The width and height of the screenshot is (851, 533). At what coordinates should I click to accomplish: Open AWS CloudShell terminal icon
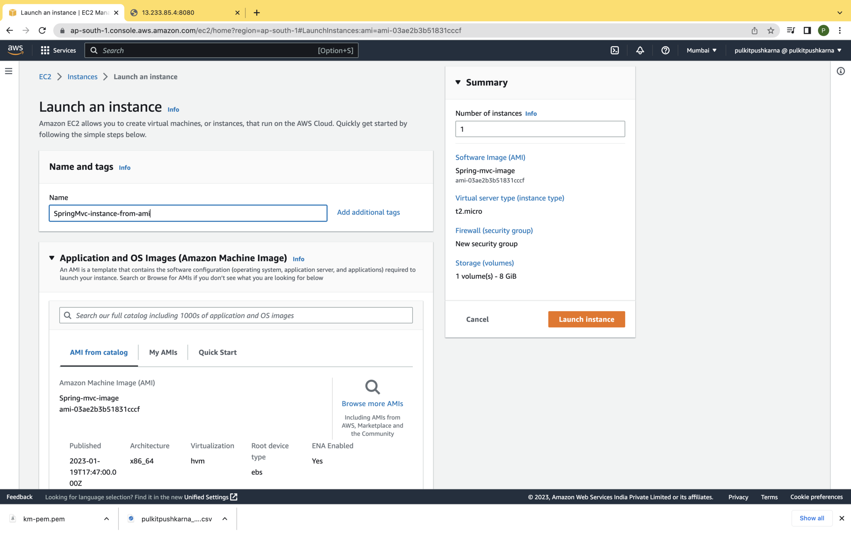pyautogui.click(x=615, y=50)
